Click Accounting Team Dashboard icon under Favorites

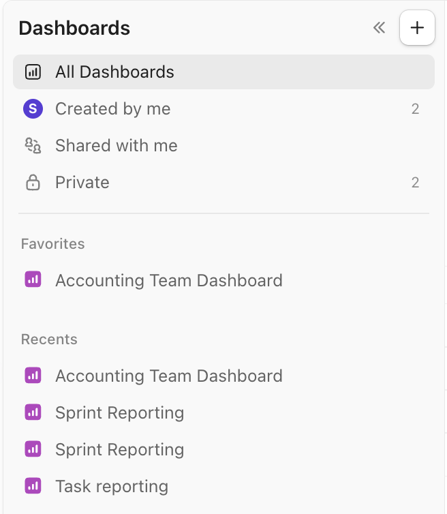[x=33, y=280]
